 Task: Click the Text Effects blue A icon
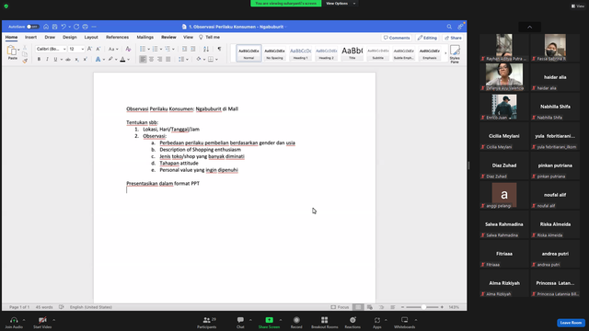pos(98,59)
